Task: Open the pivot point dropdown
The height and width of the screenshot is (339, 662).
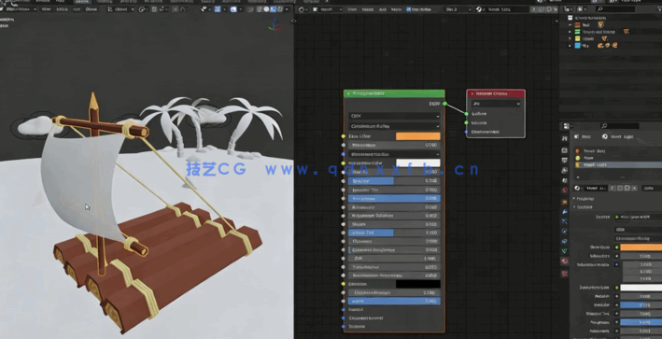Action: (x=142, y=9)
